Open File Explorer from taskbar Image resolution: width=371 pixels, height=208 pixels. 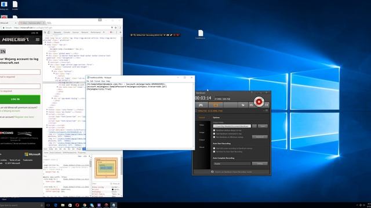(x=63, y=205)
